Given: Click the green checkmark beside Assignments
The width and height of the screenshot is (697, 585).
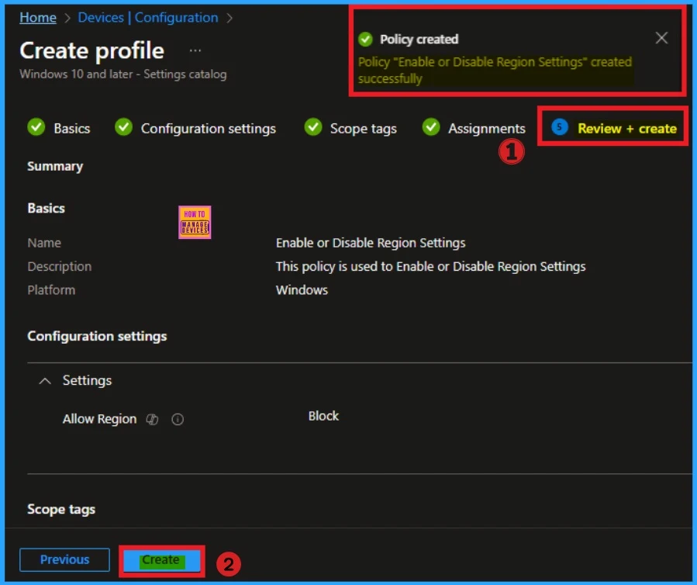Looking at the screenshot, I should (431, 127).
